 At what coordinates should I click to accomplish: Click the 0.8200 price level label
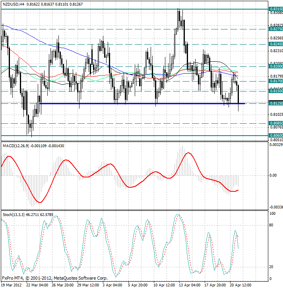pyautogui.click(x=276, y=66)
